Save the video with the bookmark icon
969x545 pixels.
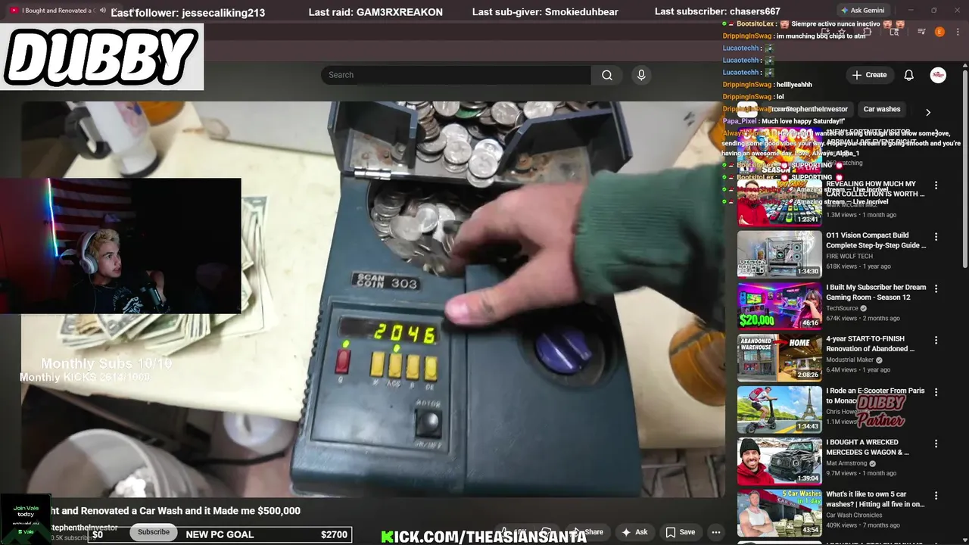coord(680,532)
